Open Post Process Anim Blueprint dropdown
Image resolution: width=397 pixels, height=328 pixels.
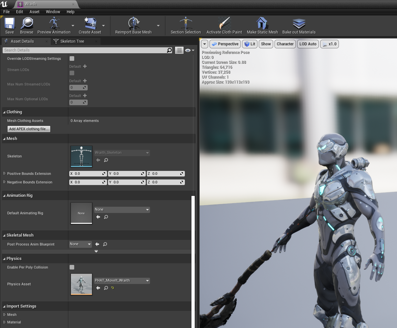tap(81, 244)
